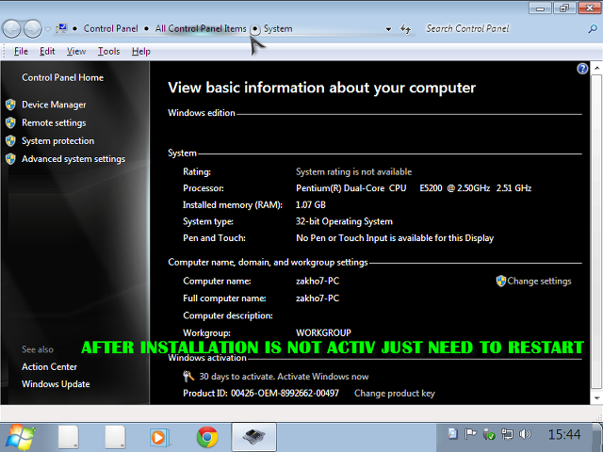This screenshot has width=603, height=452.
Task: Open the Help menu
Action: click(x=140, y=51)
